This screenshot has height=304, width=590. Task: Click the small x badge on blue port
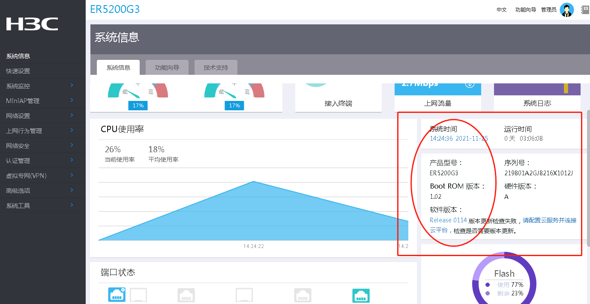tap(123, 290)
